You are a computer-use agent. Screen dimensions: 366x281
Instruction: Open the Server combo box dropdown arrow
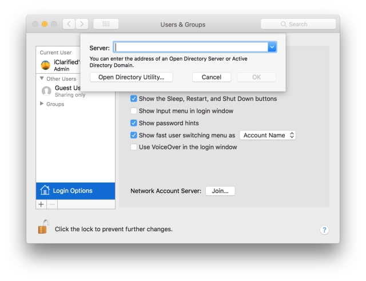(272, 47)
